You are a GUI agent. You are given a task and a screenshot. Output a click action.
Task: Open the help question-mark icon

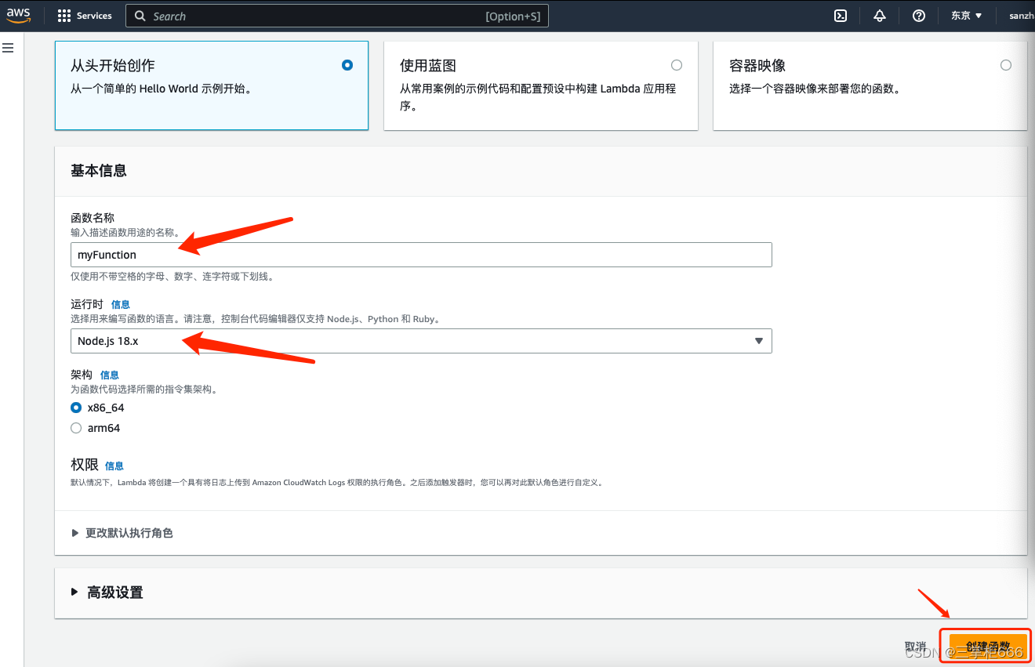coord(919,16)
